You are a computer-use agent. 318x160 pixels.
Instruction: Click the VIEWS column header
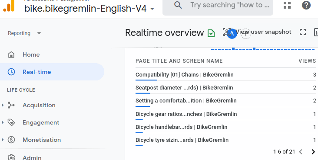click(x=307, y=61)
